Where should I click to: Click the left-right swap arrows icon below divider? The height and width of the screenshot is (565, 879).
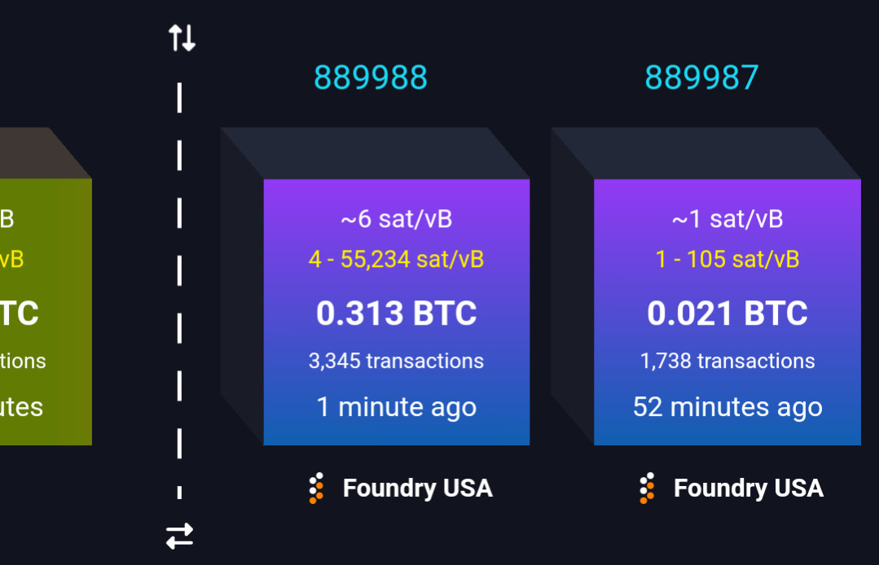(x=180, y=536)
